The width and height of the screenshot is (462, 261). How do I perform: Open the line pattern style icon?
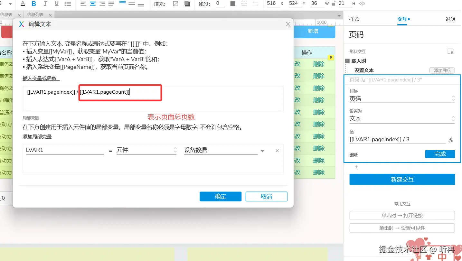pyautogui.click(x=245, y=4)
